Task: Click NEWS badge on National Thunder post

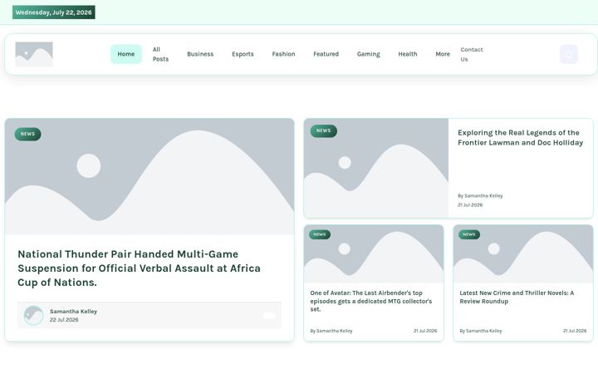Action: tap(28, 134)
